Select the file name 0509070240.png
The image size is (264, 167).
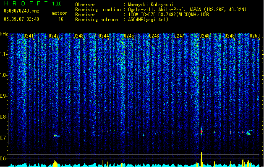(x=21, y=11)
